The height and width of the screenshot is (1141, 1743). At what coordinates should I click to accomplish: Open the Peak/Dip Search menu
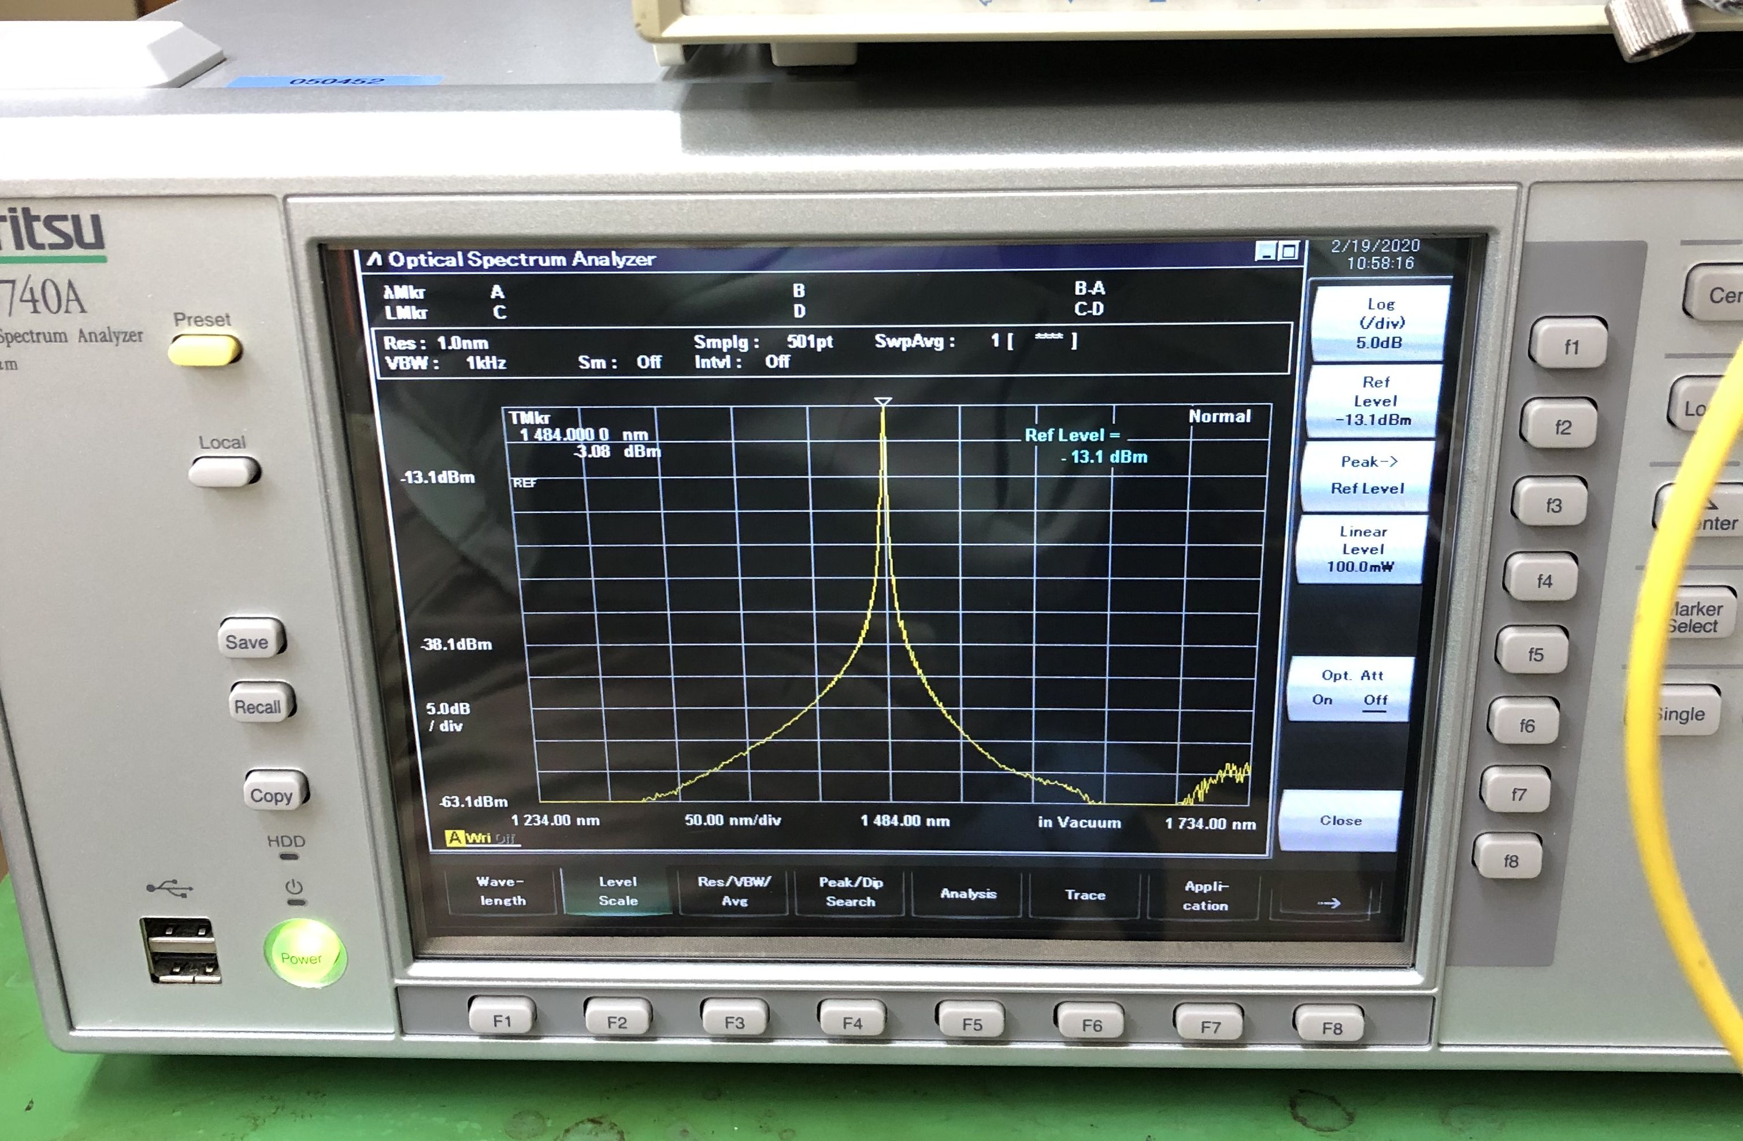[x=850, y=892]
